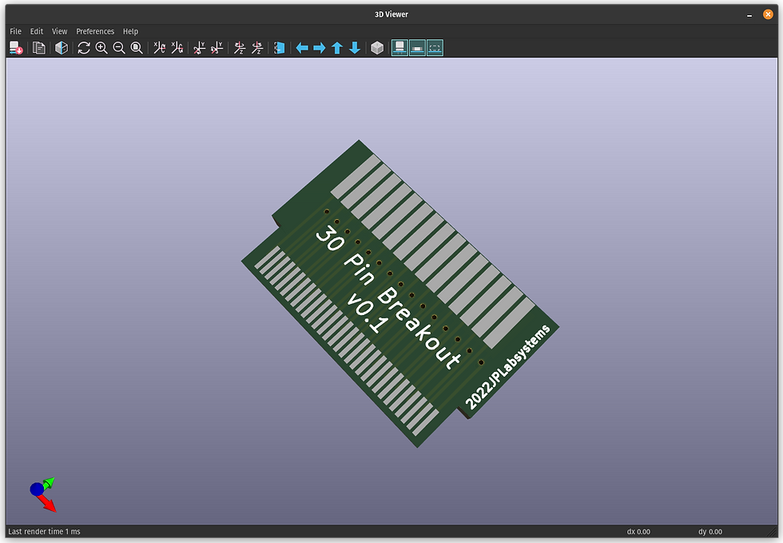Rotate Y counterclockwise
This screenshot has width=783, height=543.
(x=217, y=48)
